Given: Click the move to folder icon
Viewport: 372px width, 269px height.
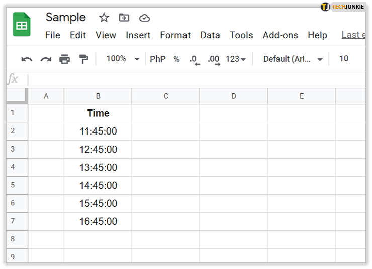Looking at the screenshot, I should (124, 18).
